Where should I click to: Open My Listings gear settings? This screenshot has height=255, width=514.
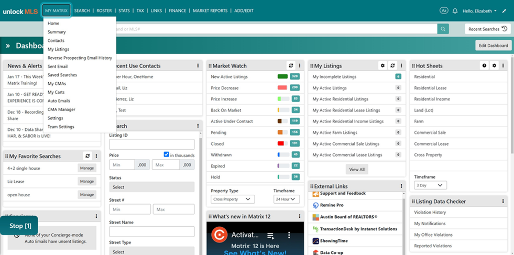click(x=382, y=65)
